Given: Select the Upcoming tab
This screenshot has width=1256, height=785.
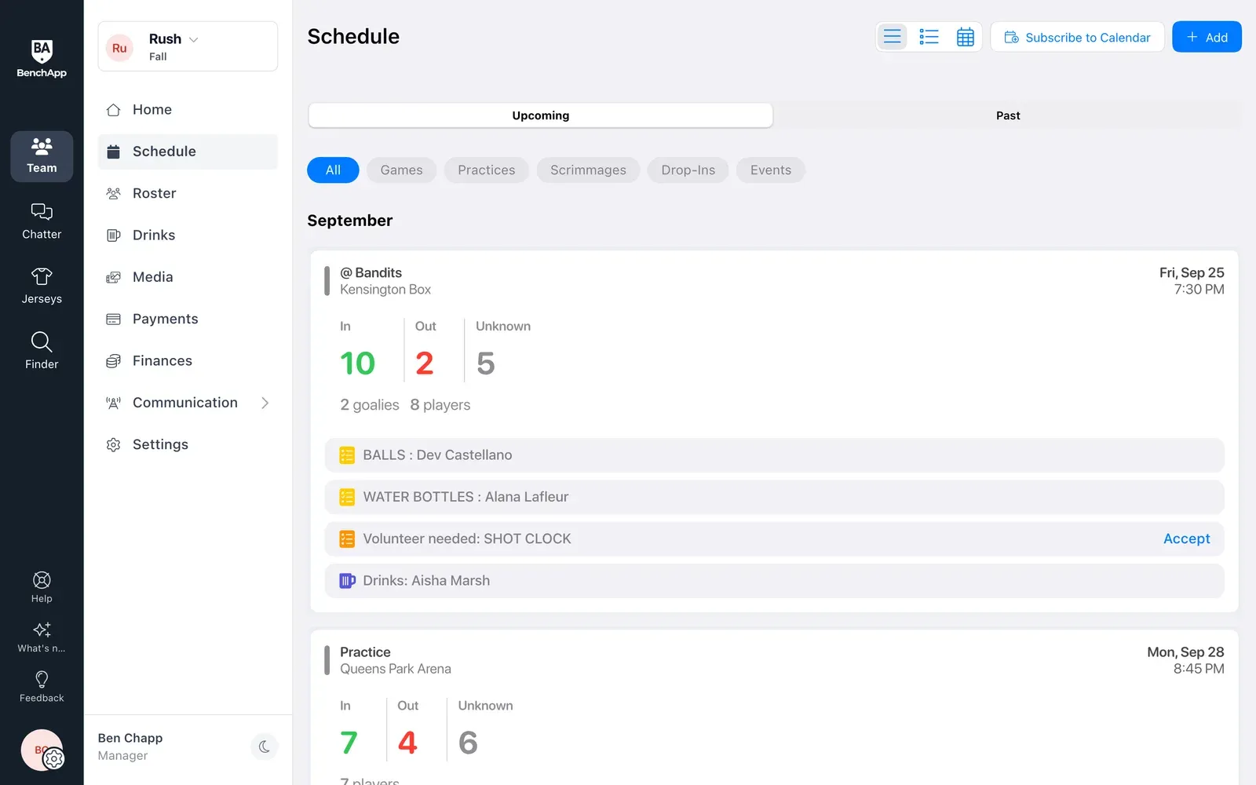Looking at the screenshot, I should tap(540, 115).
